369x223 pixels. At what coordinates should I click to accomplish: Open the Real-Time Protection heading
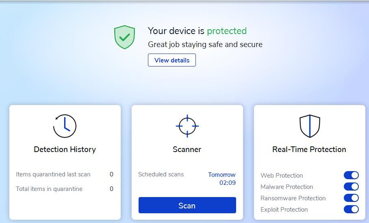[309, 150]
